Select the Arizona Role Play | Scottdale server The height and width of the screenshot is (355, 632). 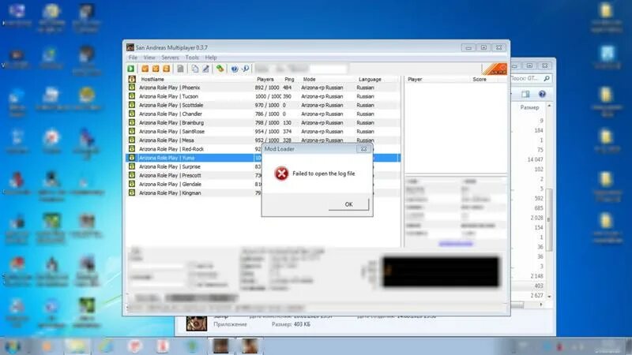point(263,105)
